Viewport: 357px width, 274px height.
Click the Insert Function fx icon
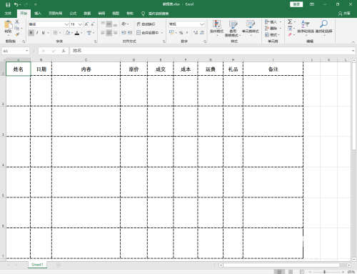pyautogui.click(x=64, y=51)
